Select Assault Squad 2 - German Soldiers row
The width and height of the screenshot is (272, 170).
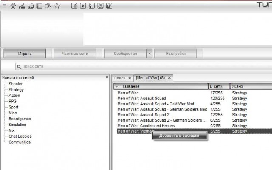click(x=194, y=120)
